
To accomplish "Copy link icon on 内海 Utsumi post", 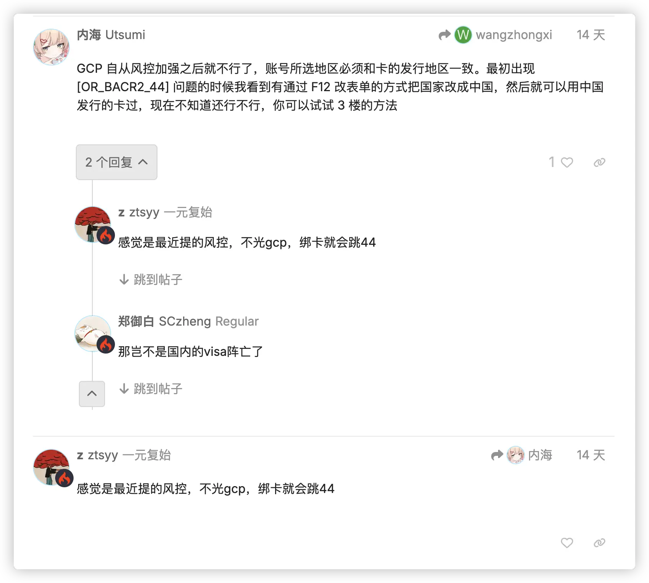I will tap(599, 162).
